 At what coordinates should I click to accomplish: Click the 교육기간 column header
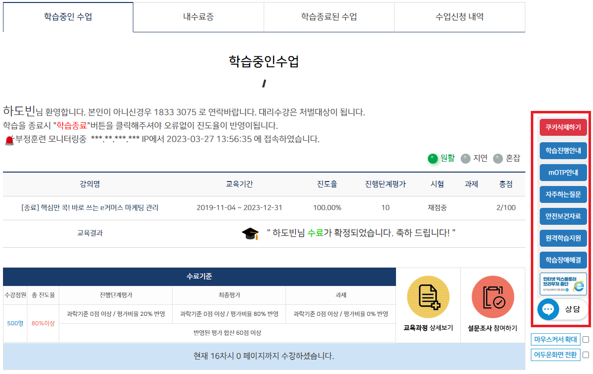click(x=239, y=184)
